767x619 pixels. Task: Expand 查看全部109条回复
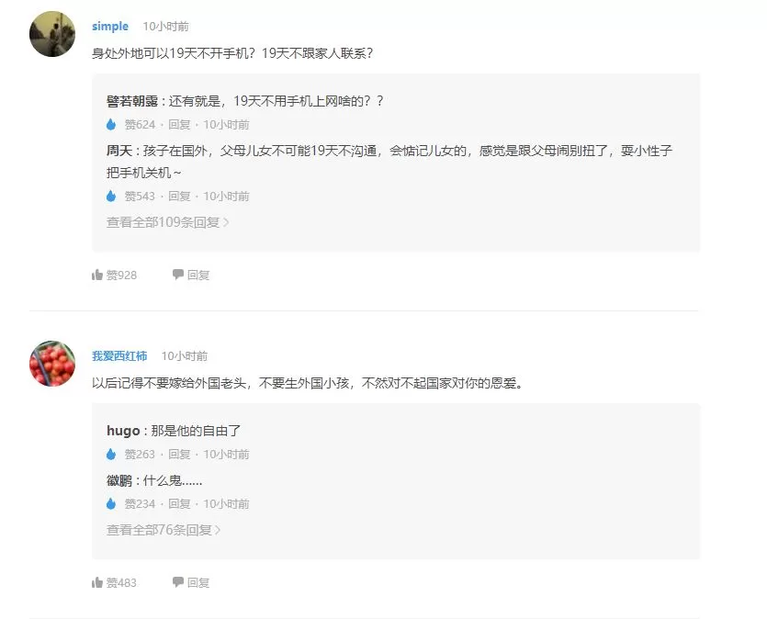click(168, 222)
